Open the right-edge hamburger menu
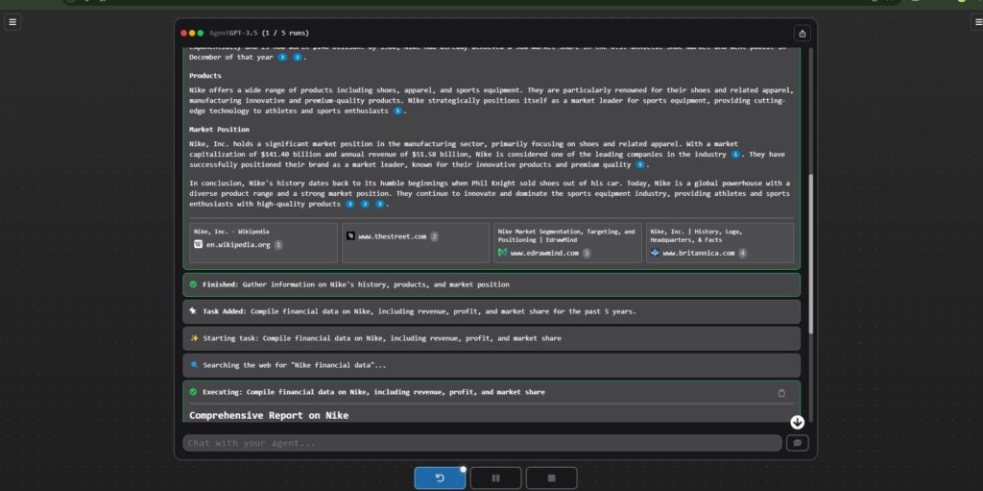Viewport: 983px width, 491px height. pyautogui.click(x=977, y=22)
